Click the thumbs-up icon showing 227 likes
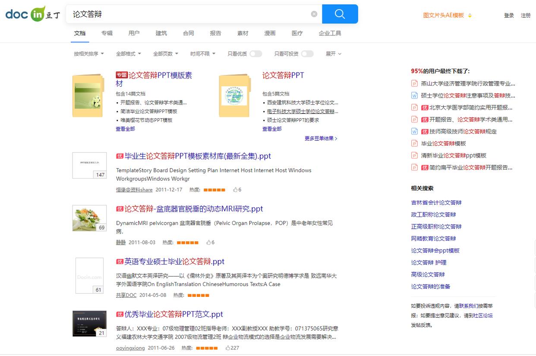The height and width of the screenshot is (356, 536). pyautogui.click(x=228, y=348)
